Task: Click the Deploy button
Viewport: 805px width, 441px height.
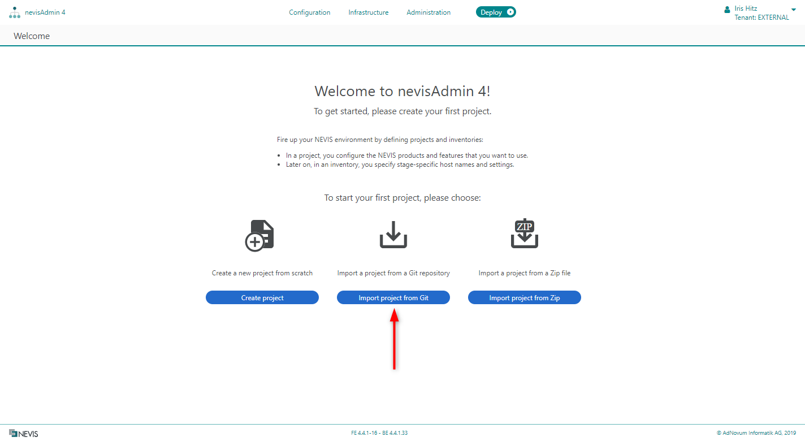Action: pyautogui.click(x=496, y=12)
